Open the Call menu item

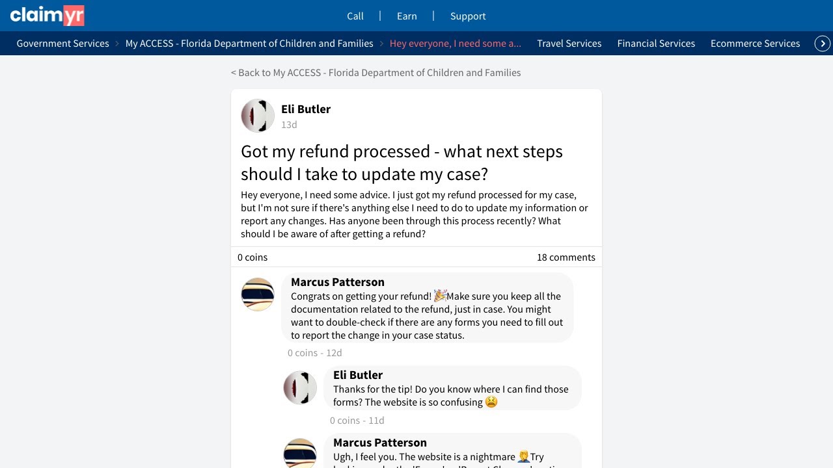point(355,16)
